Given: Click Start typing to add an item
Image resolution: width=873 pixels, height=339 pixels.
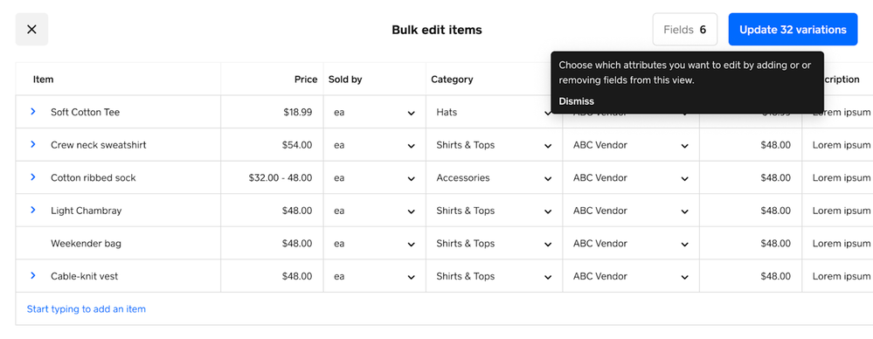Looking at the screenshot, I should click(87, 309).
